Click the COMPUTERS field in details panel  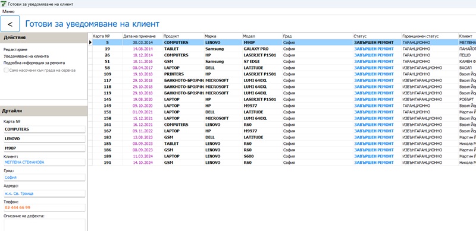[x=44, y=129]
